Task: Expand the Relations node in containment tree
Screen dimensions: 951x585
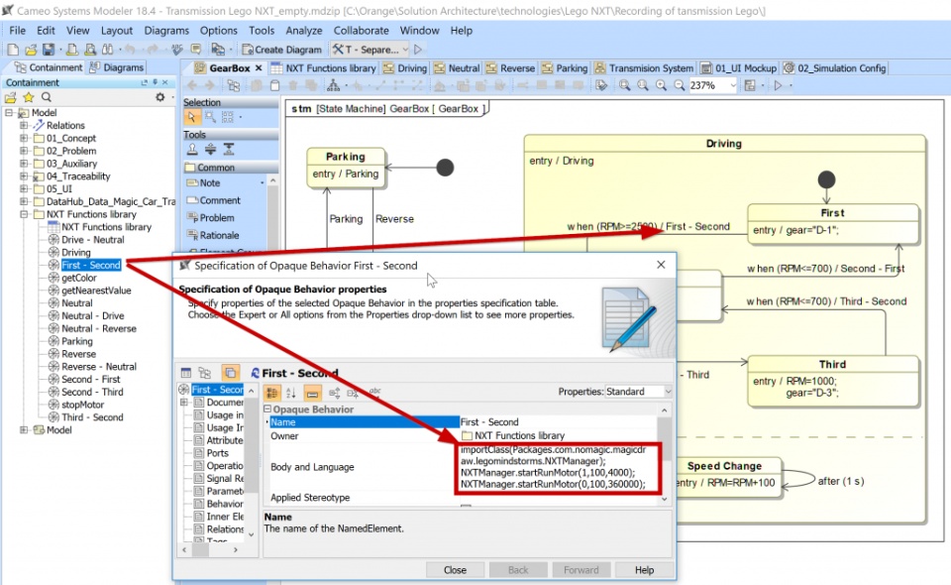Action: coord(24,125)
